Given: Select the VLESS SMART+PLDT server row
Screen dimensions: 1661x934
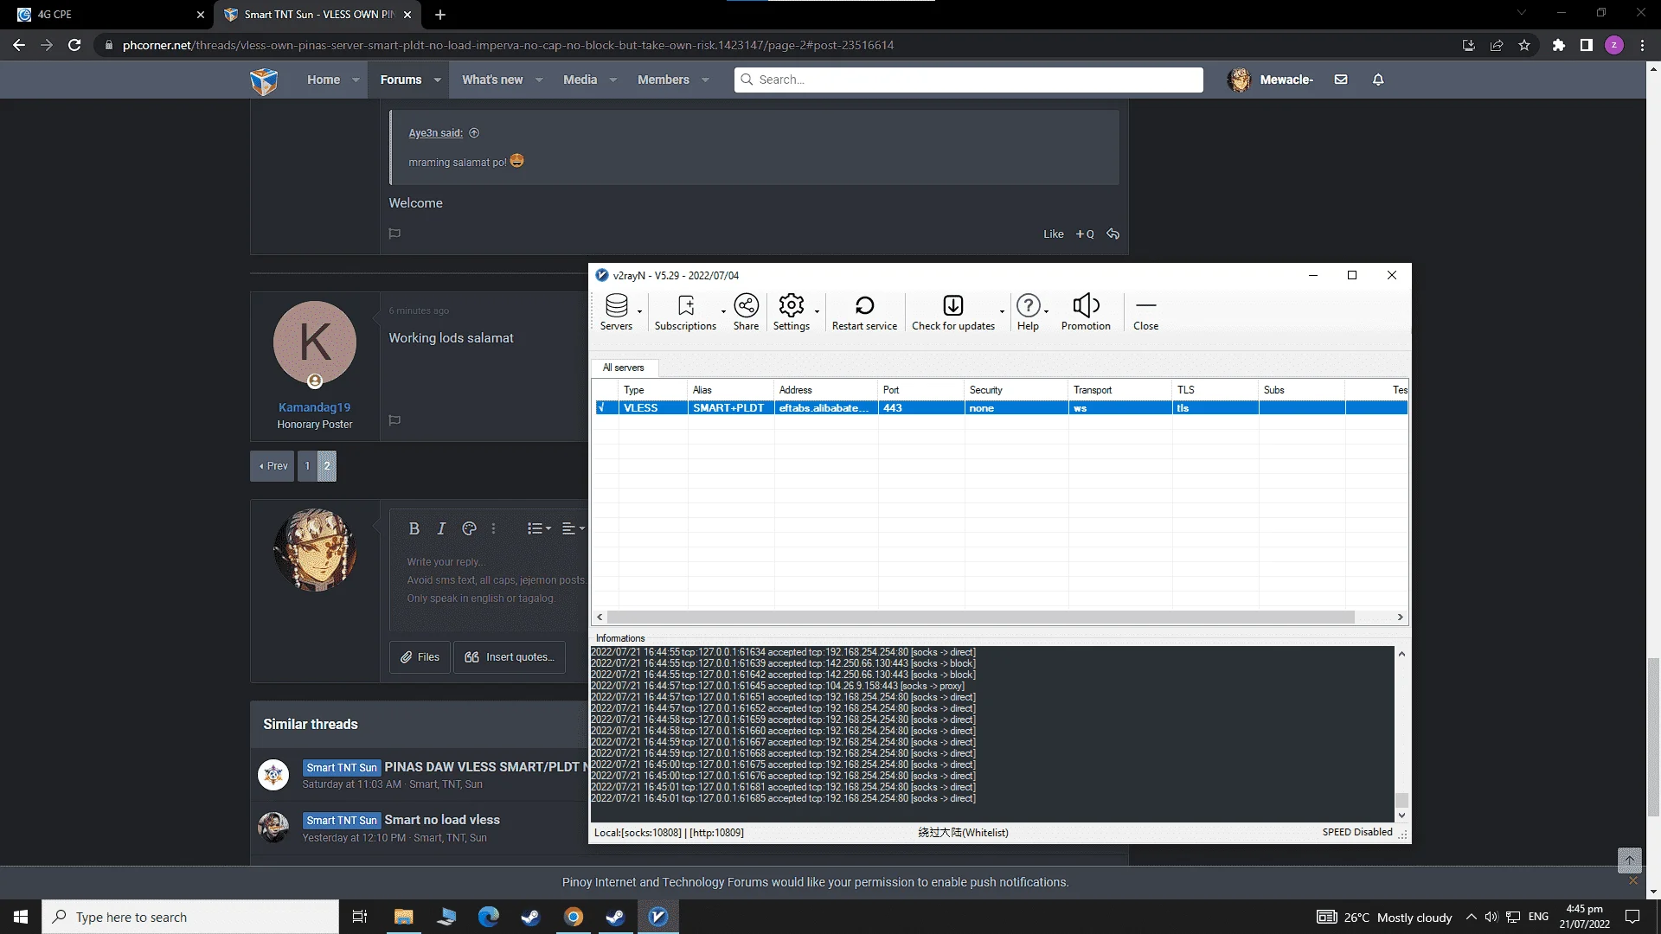Looking at the screenshot, I should pos(1001,408).
